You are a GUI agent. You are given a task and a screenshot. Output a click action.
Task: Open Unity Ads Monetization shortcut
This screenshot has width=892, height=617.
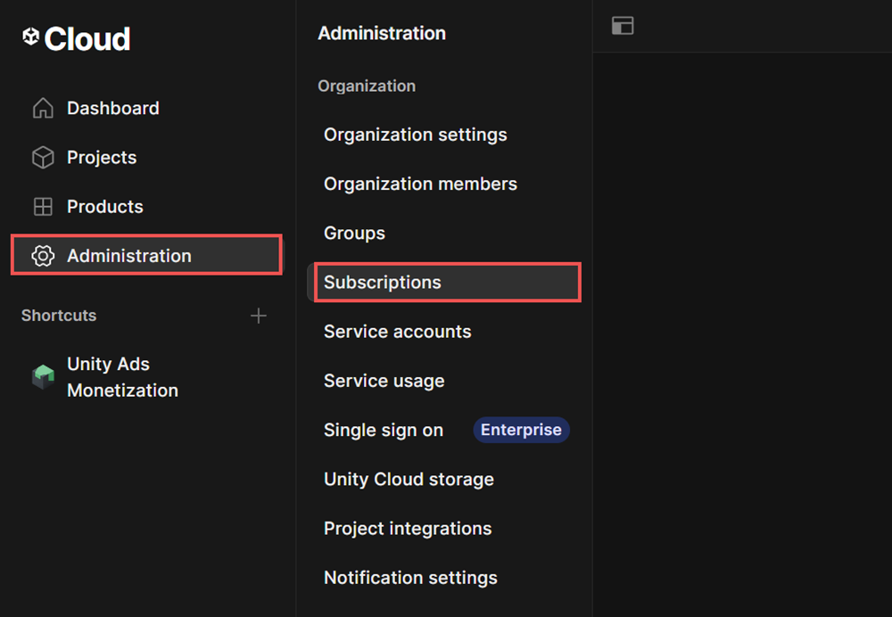point(123,377)
